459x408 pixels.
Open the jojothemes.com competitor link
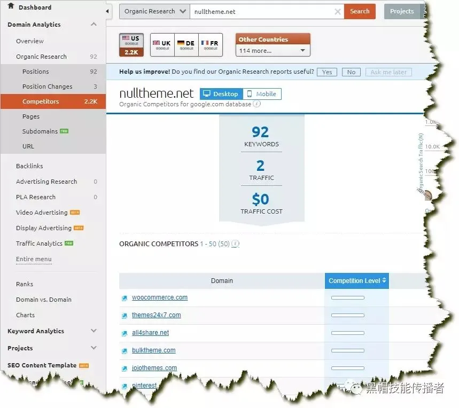(154, 367)
